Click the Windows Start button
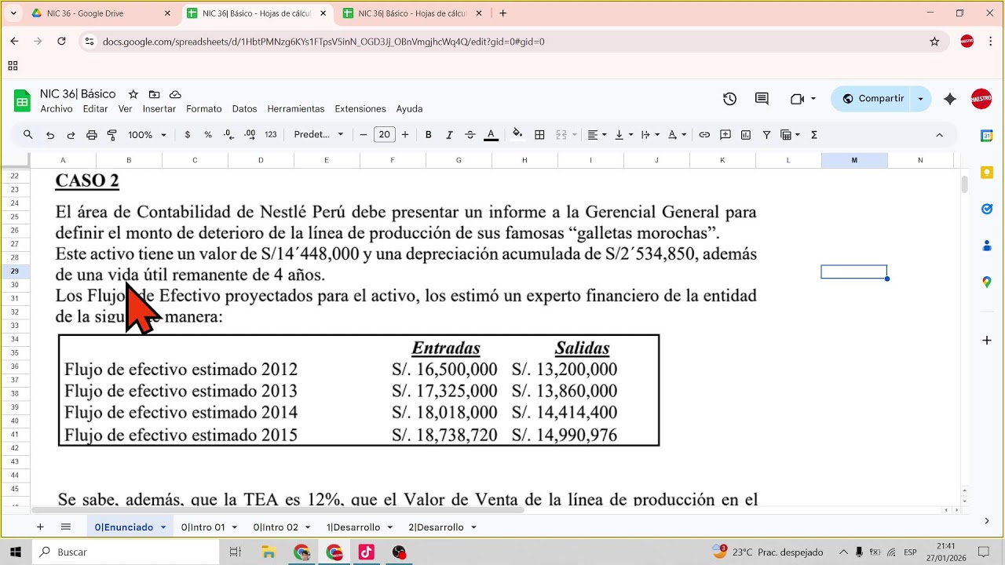1005x565 pixels. (16, 552)
